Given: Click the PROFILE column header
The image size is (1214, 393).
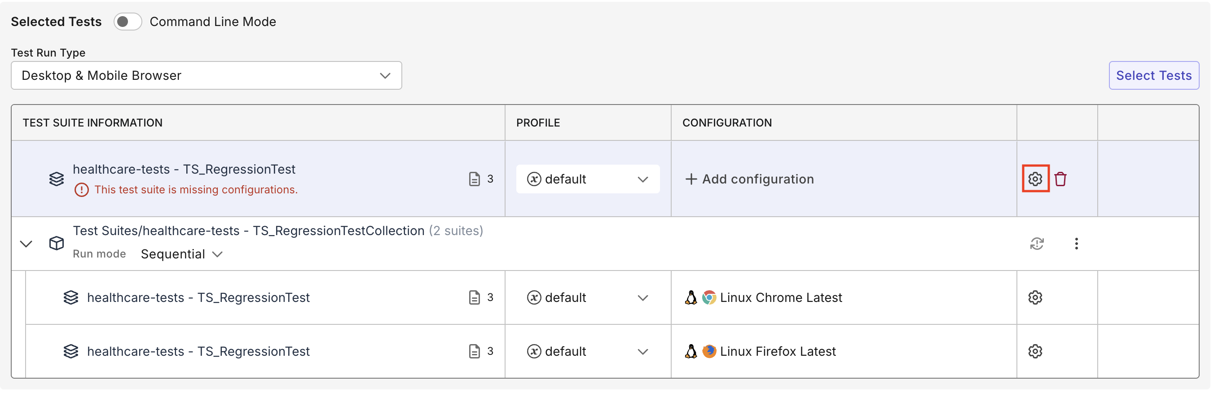Looking at the screenshot, I should coord(538,123).
